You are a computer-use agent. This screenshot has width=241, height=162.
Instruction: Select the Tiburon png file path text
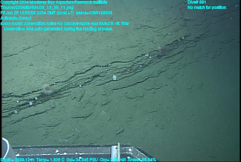point(37,8)
